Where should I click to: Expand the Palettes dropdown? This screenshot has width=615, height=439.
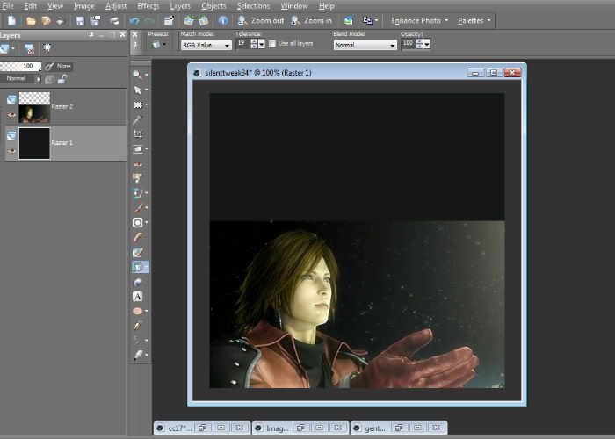tap(474, 21)
